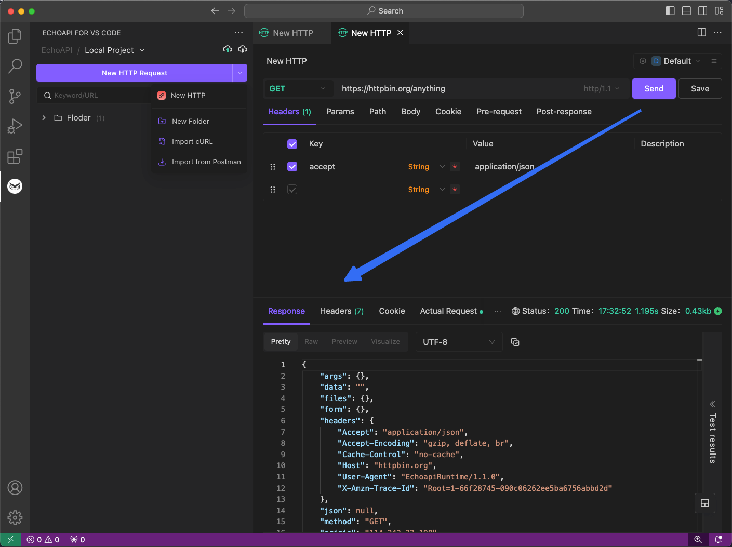Open the Extensions view

coord(15,156)
